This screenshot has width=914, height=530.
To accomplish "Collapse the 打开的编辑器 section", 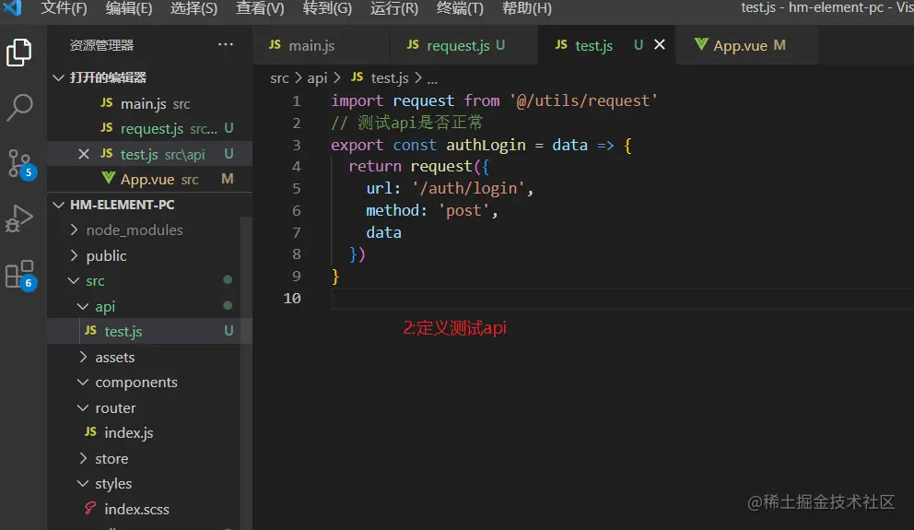I will coord(150,77).
